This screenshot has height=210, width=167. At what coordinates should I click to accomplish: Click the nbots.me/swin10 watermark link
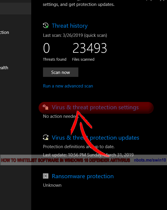pyautogui.click(x=150, y=160)
